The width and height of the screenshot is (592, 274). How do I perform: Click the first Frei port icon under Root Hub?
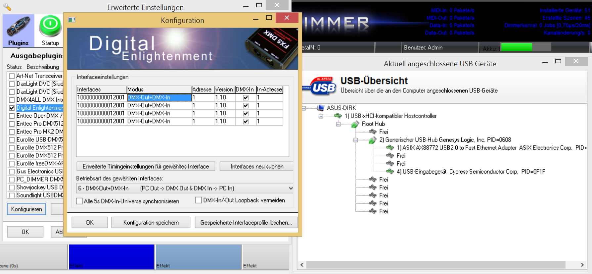coord(373,132)
